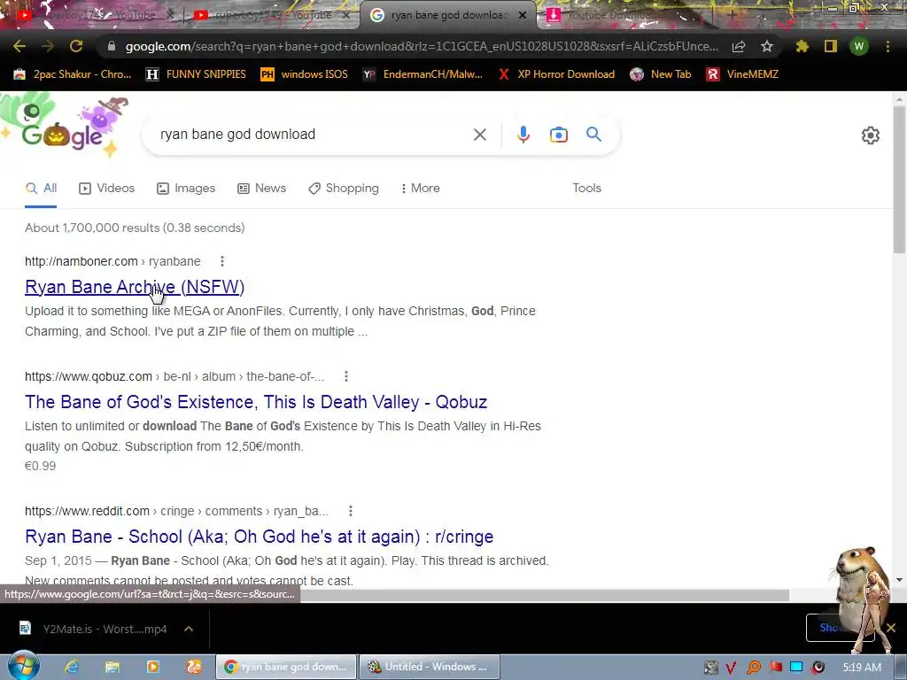Open Ryan Bane - School r/cringe link
907x680 pixels.
[260, 537]
